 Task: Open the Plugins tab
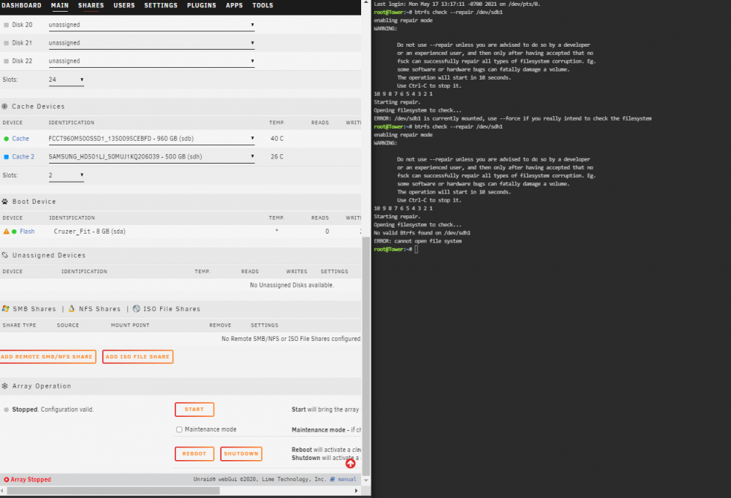pyautogui.click(x=202, y=6)
